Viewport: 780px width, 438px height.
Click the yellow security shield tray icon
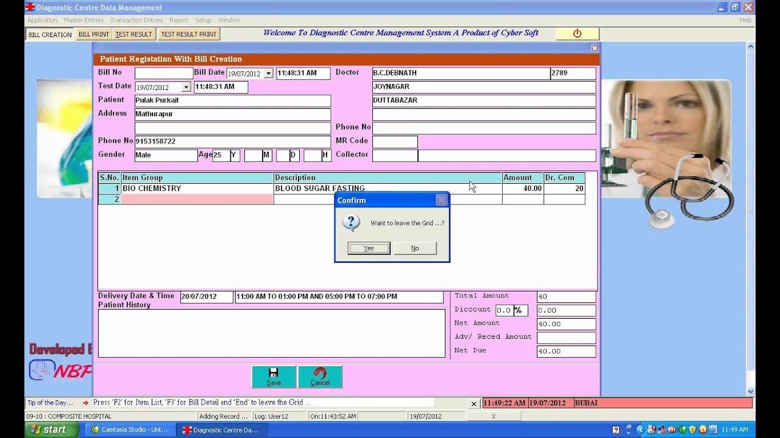(693, 429)
